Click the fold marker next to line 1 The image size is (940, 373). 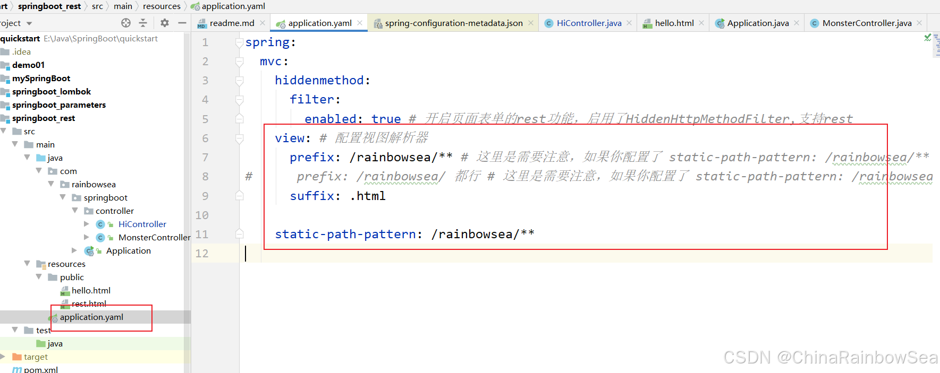tap(240, 42)
